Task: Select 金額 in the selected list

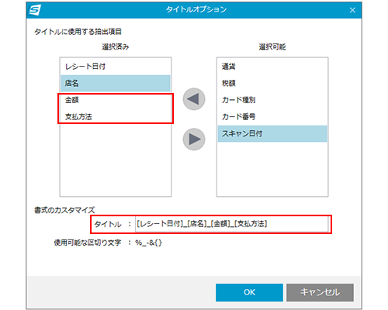Action: (x=116, y=100)
